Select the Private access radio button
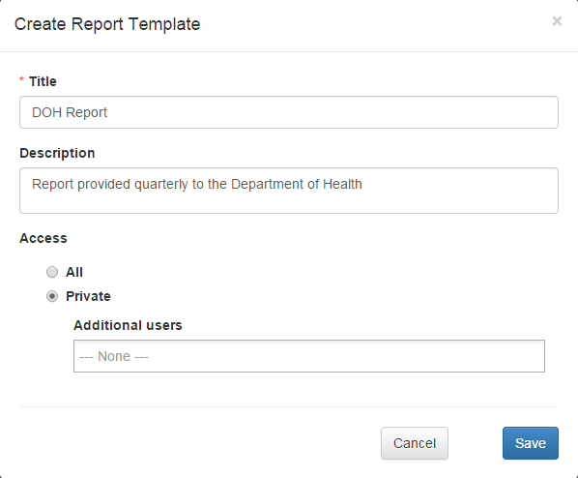578x478 pixels. tap(52, 296)
